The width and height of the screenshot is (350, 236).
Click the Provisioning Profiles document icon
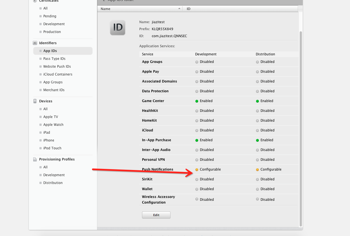pyautogui.click(x=35, y=159)
